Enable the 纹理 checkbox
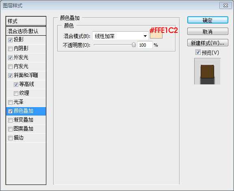This screenshot has width=234, height=191. click(x=16, y=93)
